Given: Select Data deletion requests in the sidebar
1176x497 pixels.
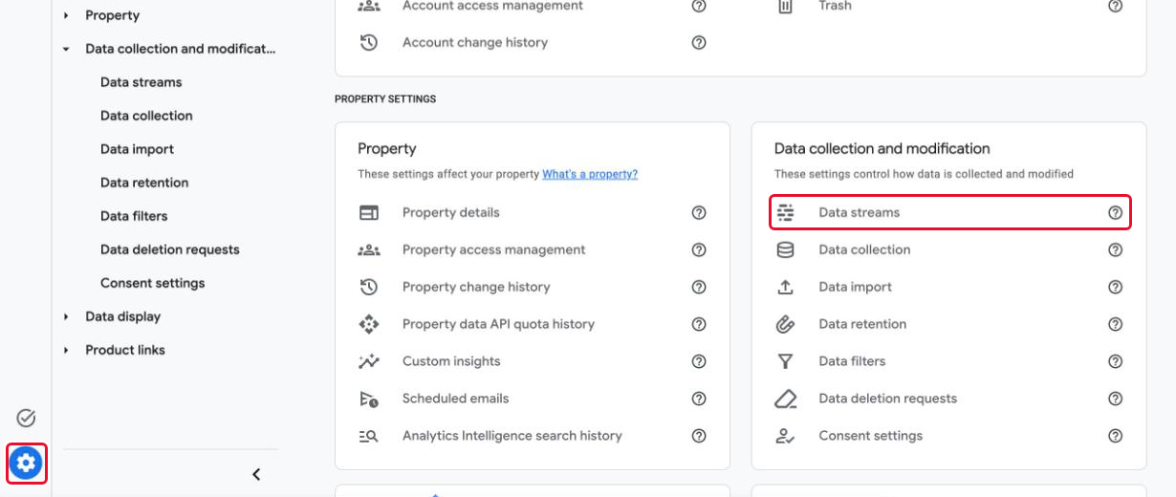Looking at the screenshot, I should 170,249.
